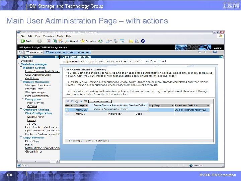This screenshot has height=181, width=241.
Task: Sort by the Inactive Policies column arrow
Action: (208, 106)
